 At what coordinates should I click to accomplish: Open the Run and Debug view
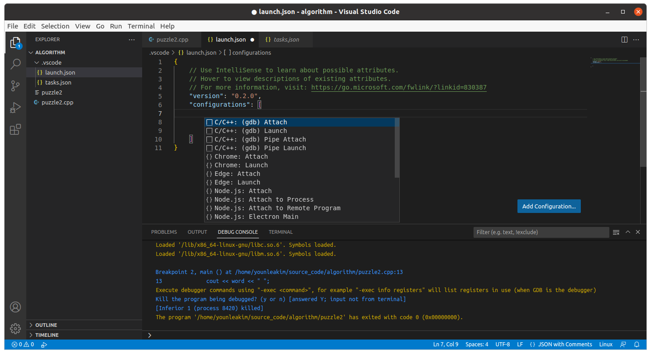click(15, 108)
